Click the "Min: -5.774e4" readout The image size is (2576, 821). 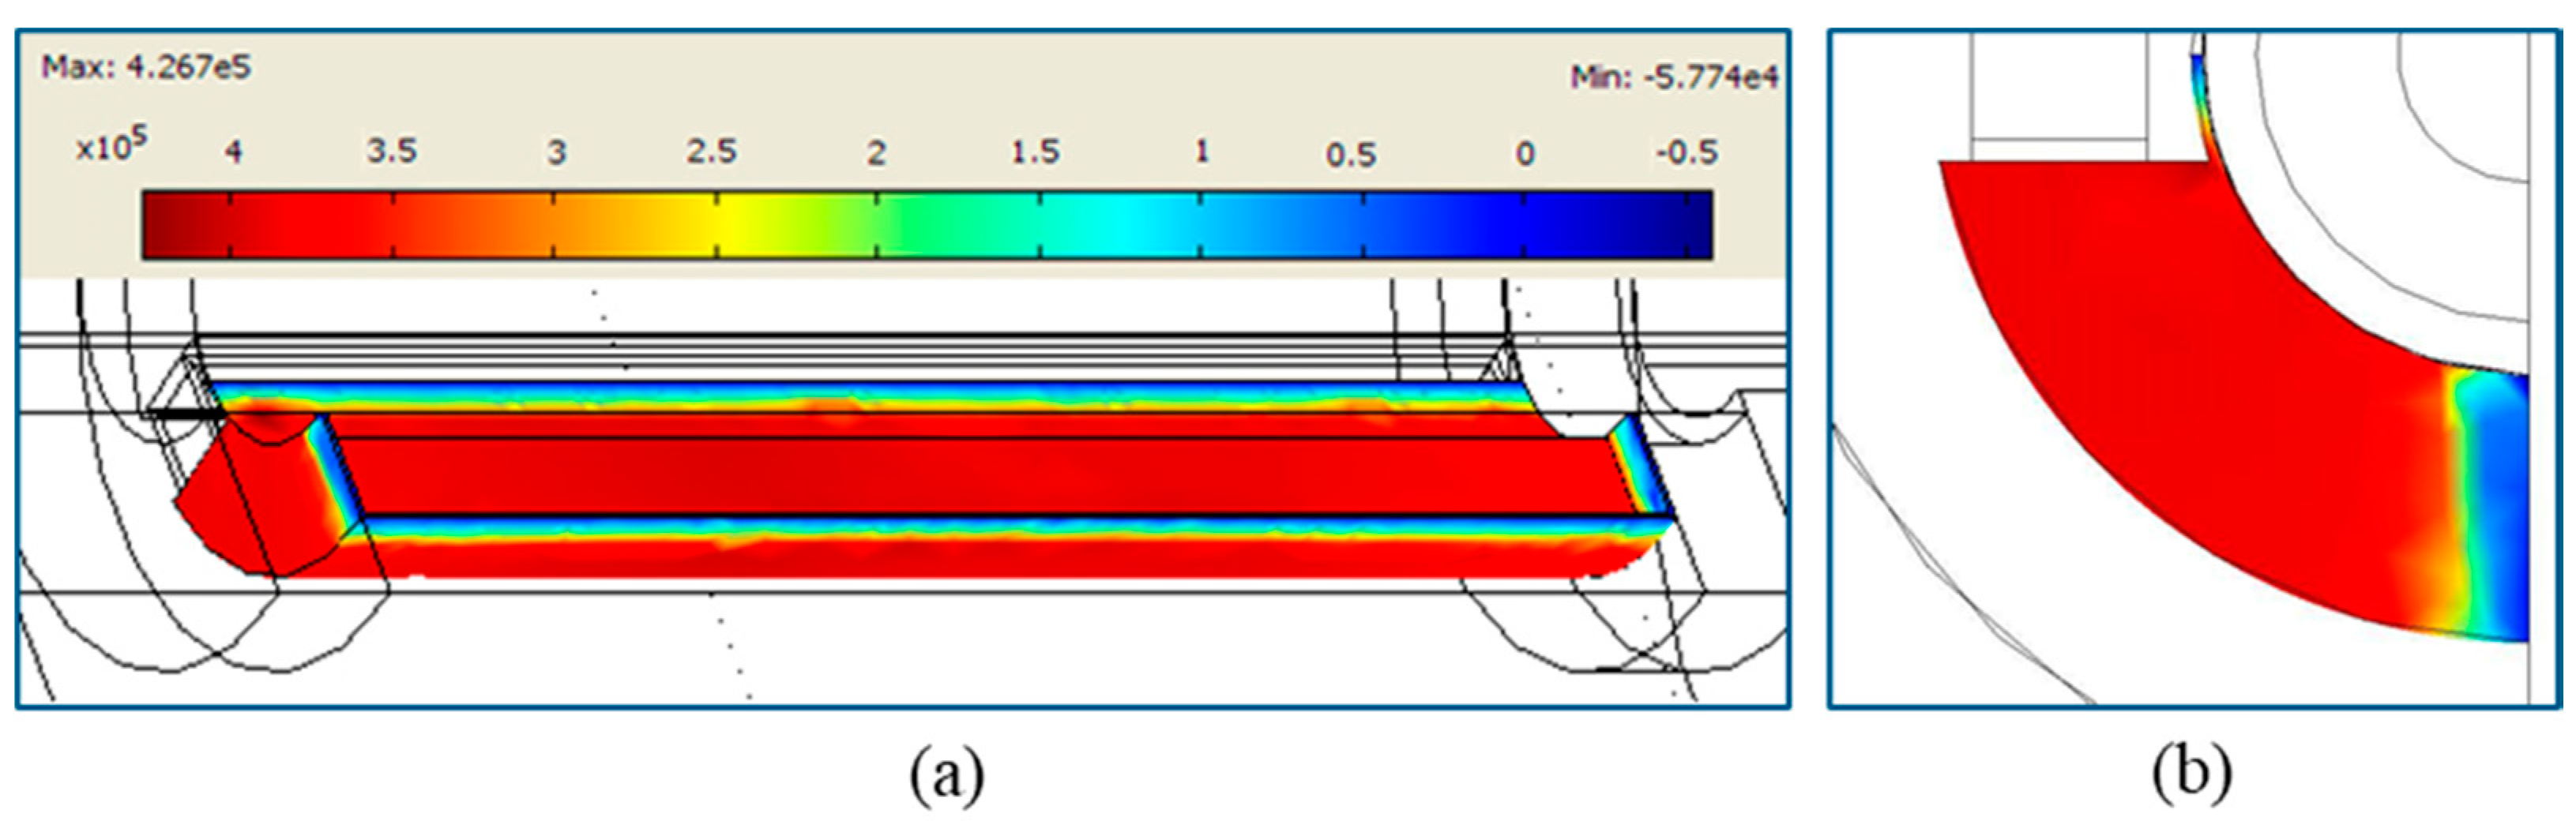click(1674, 76)
